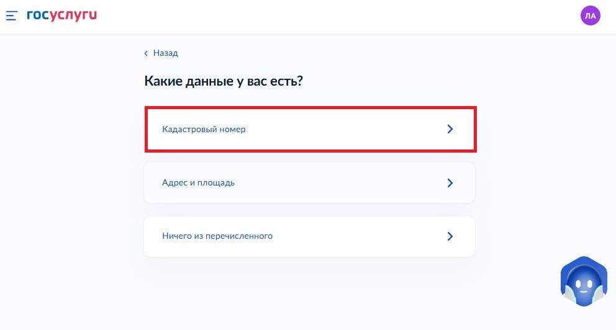This screenshot has height=330, width=616.
Task: Click the red "услуги" part of logo
Action: [x=73, y=15]
